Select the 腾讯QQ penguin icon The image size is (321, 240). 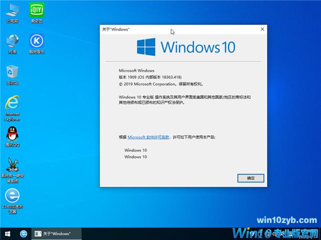(x=13, y=134)
